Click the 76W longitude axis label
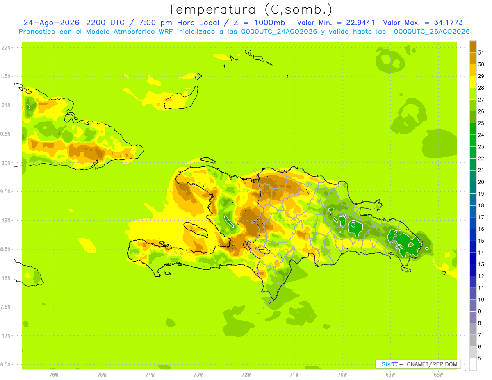 tap(54, 374)
